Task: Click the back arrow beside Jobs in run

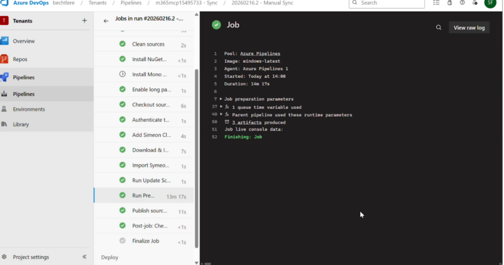Action: coord(106,21)
